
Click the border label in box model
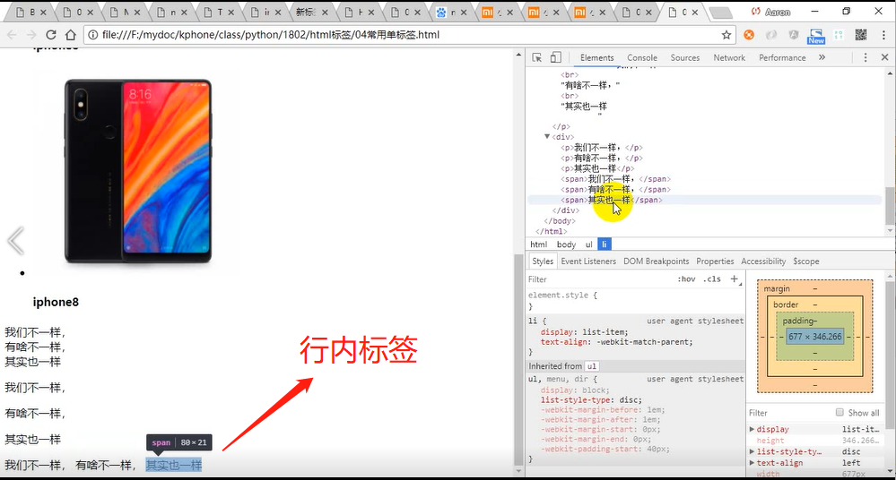pyautogui.click(x=786, y=304)
